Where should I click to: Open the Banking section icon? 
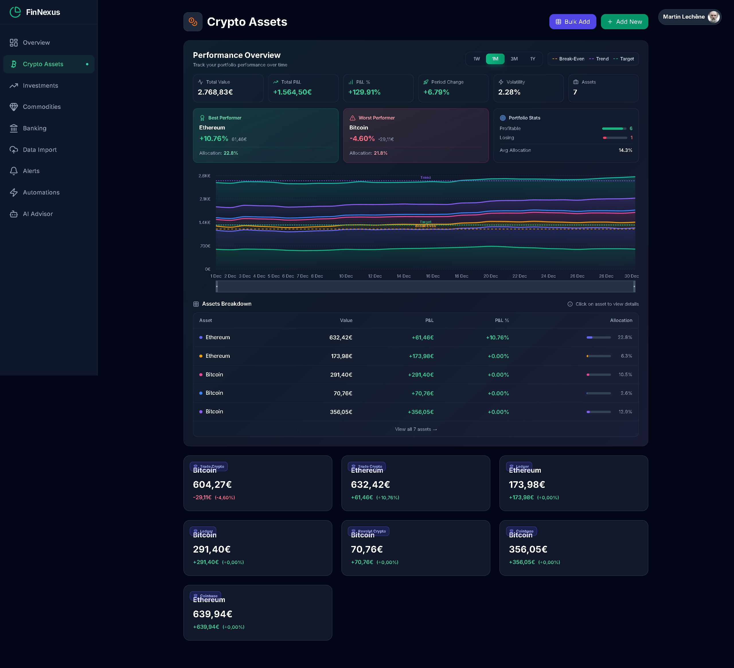[14, 128]
